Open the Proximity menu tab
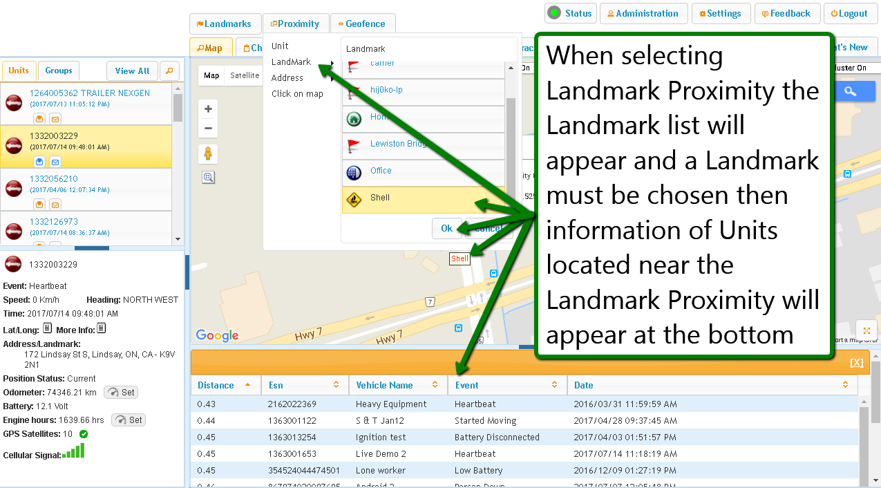881x488 pixels. 295,24
